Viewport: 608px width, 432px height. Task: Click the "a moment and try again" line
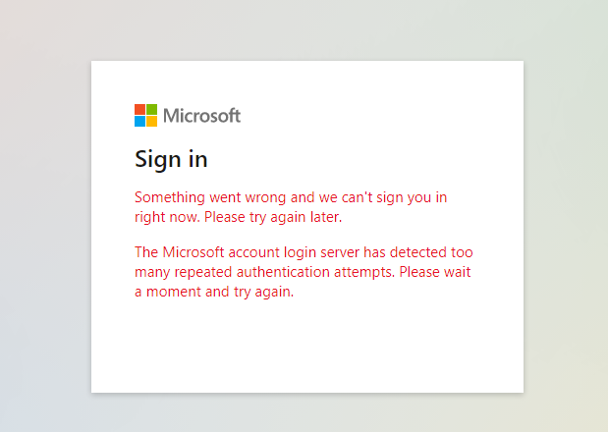coord(214,292)
